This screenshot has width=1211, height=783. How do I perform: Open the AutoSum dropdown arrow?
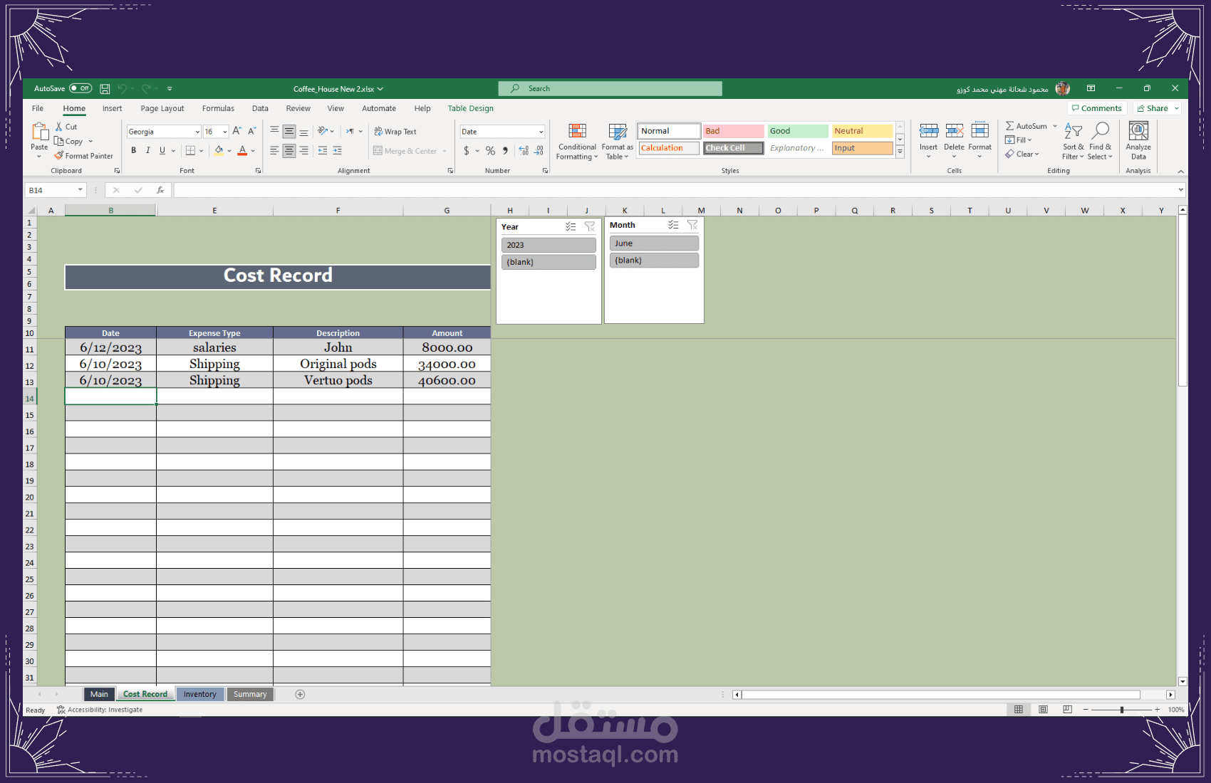(1055, 126)
